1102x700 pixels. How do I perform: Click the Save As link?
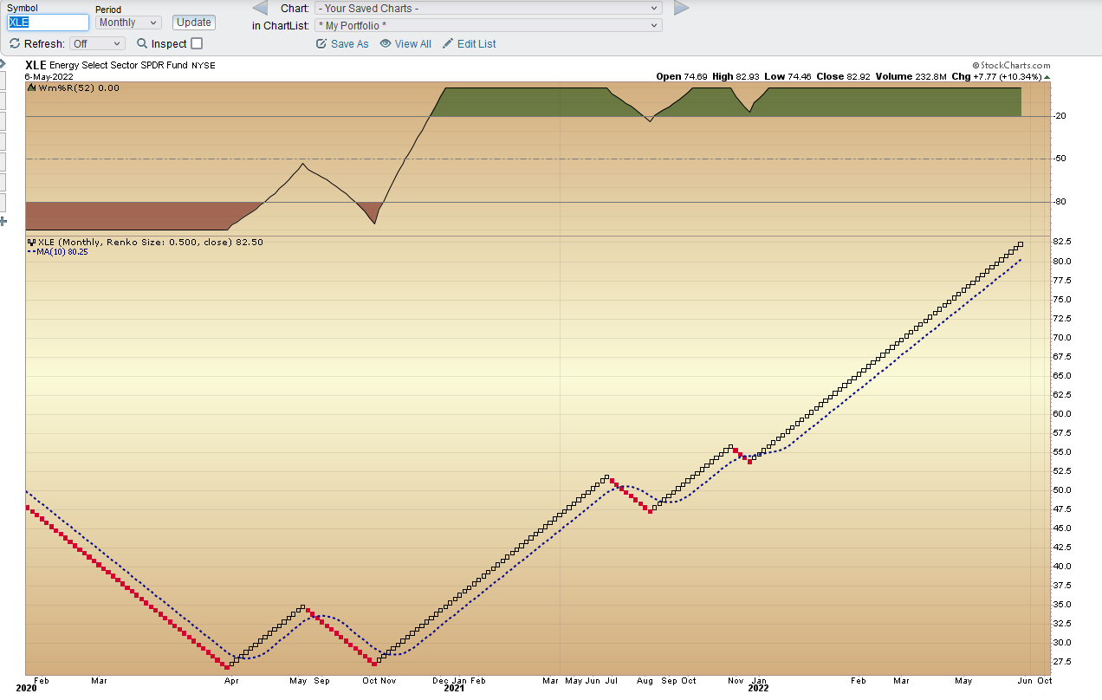click(349, 43)
